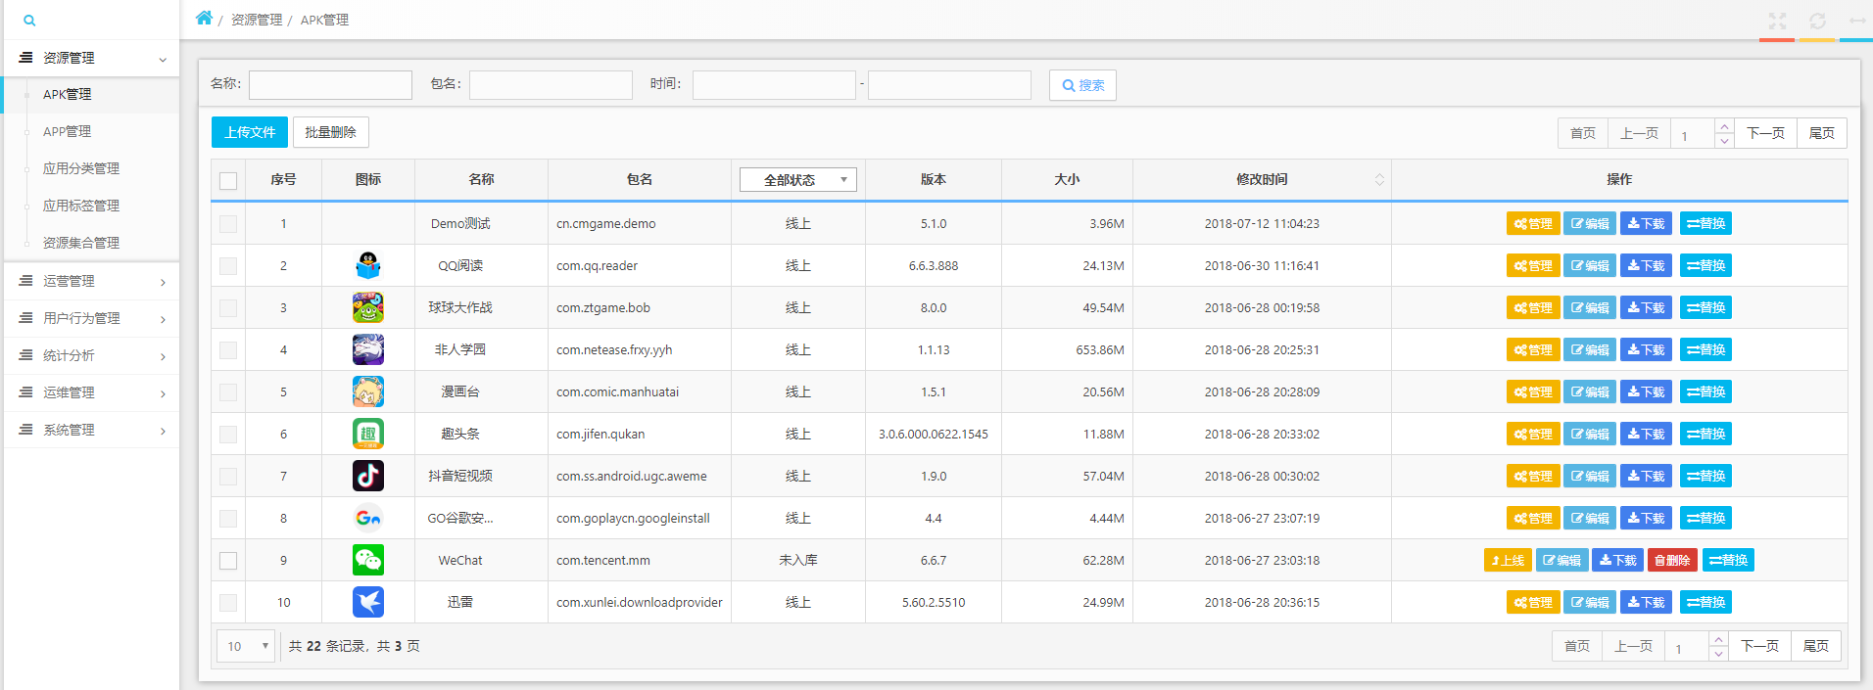1873x690 pixels.
Task: Click the 修改时间 column sort arrows
Action: pos(1379,180)
